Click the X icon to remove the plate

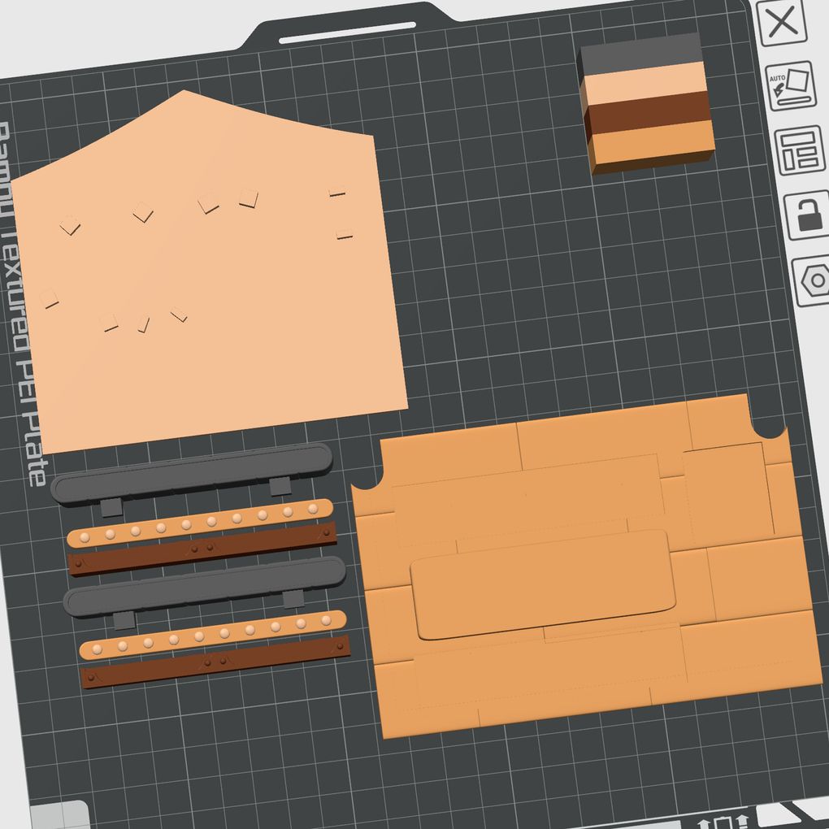pyautogui.click(x=781, y=22)
